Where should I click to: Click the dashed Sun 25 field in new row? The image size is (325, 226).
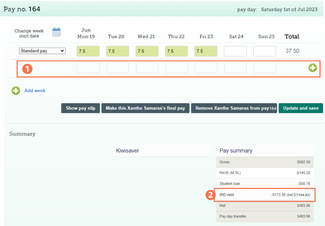tap(264, 68)
